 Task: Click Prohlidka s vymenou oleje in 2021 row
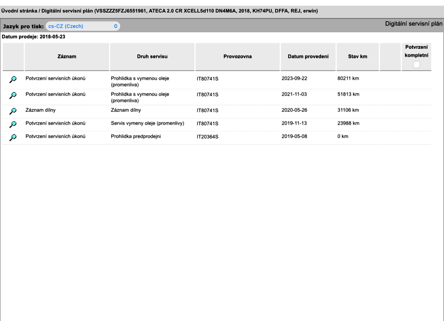pos(140,98)
